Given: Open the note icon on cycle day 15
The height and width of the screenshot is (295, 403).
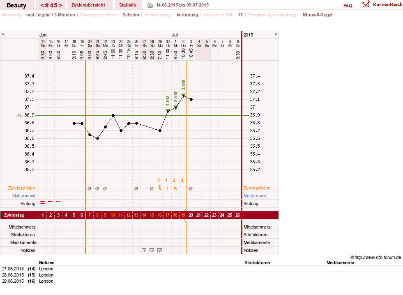Looking at the screenshot, I should tap(152, 250).
